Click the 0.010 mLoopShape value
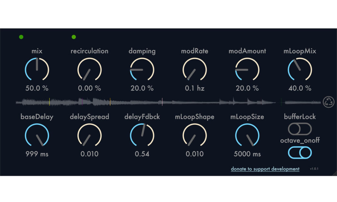Viewport: 337px width, 202px height. [x=194, y=154]
